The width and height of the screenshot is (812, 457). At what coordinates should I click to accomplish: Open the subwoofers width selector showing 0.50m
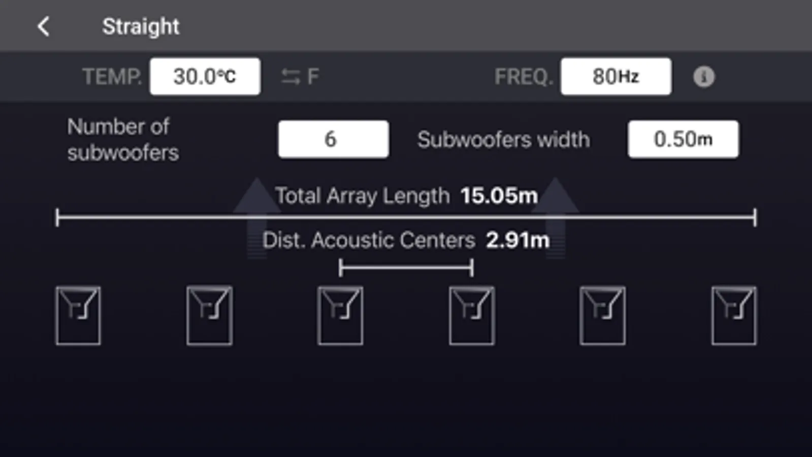coord(683,139)
